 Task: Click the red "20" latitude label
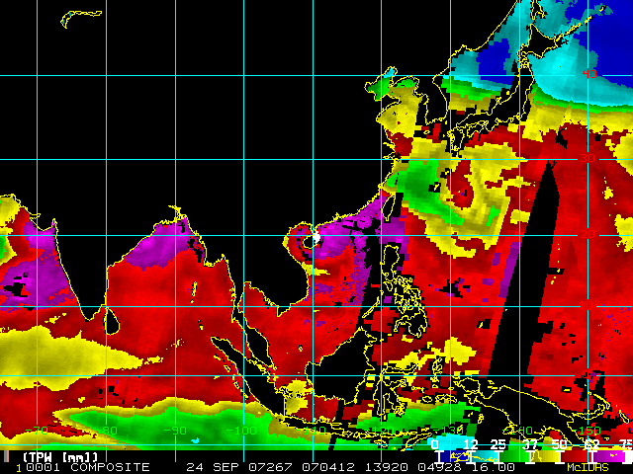[588, 234]
